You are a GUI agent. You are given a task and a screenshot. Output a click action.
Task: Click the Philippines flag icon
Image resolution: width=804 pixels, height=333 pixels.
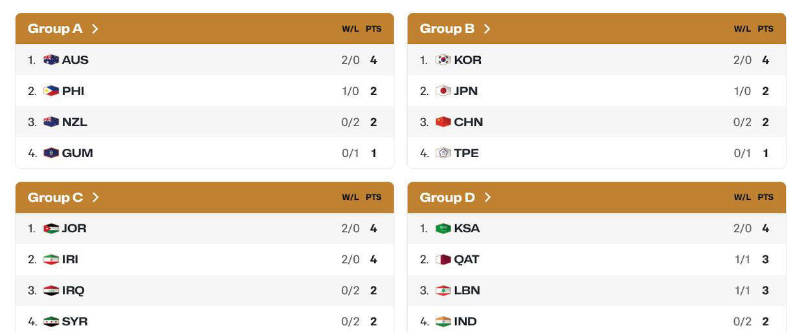pos(51,91)
